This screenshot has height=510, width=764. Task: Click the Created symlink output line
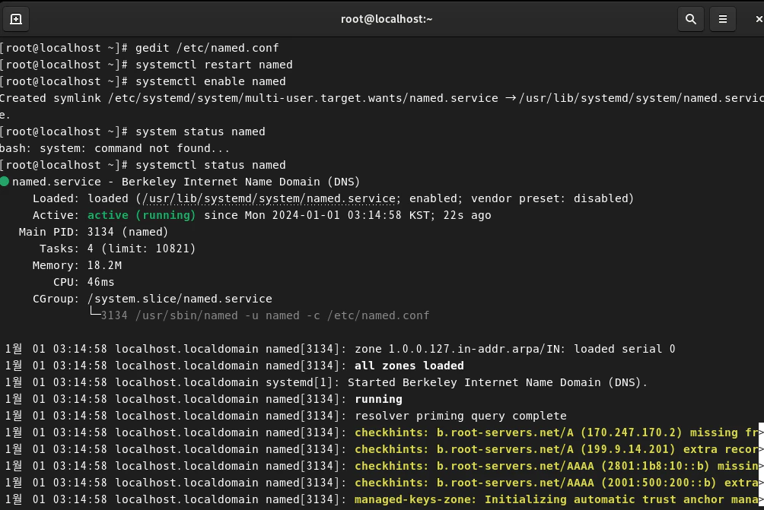[x=382, y=98]
